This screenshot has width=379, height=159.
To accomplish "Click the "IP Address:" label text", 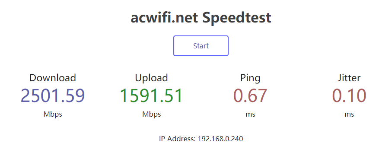I will 177,139.
